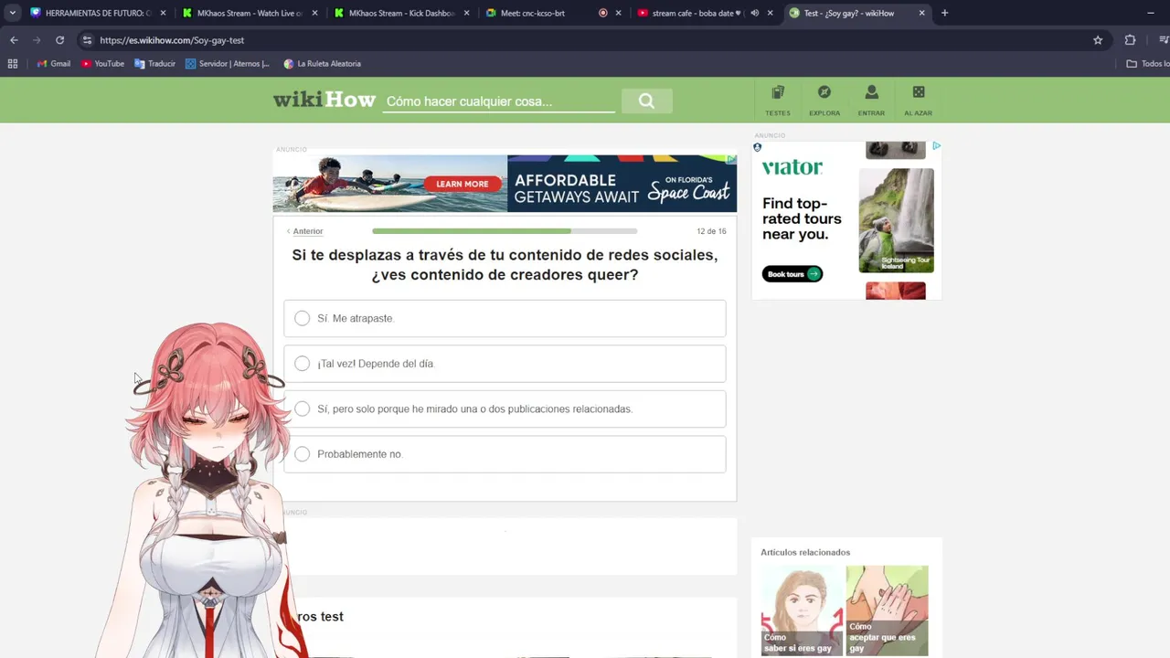Open La Ruleta Aleatoria bookmark

[322, 64]
